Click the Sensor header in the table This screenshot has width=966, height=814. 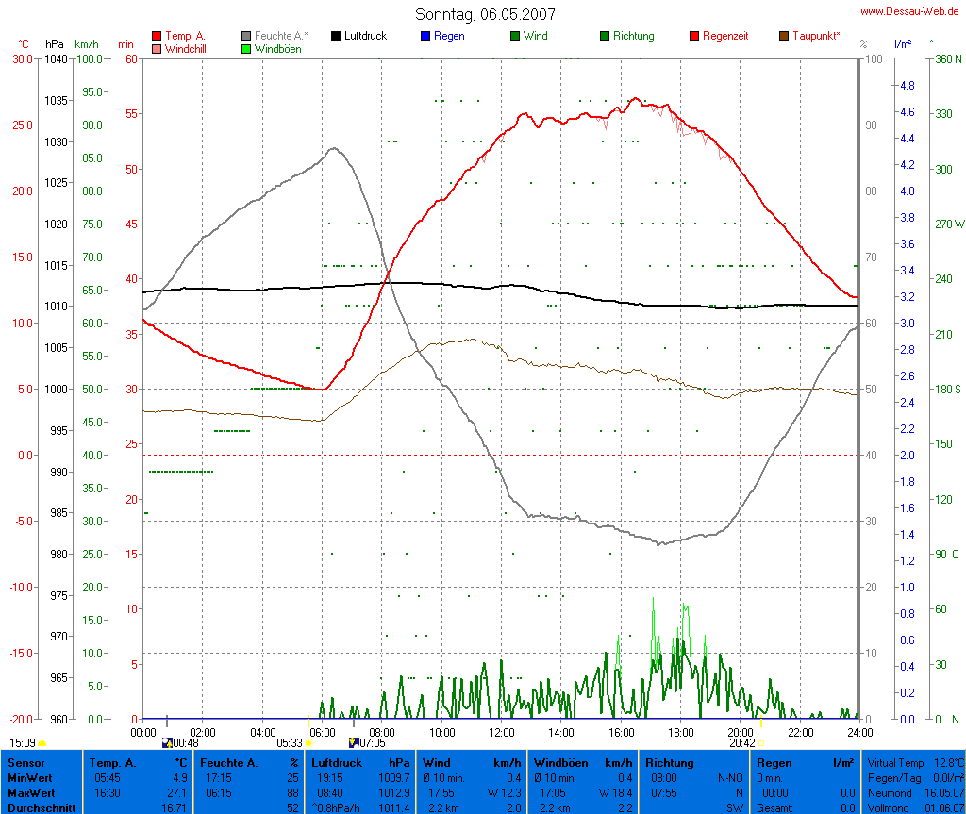[x=26, y=762]
